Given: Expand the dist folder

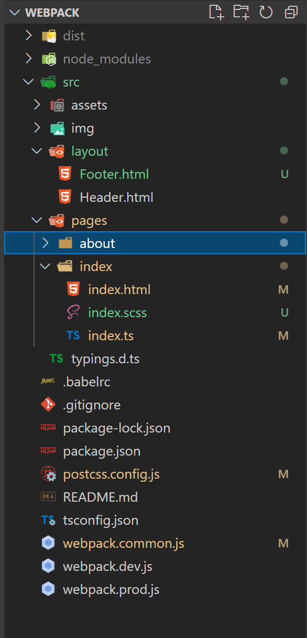Looking at the screenshot, I should pos(29,36).
